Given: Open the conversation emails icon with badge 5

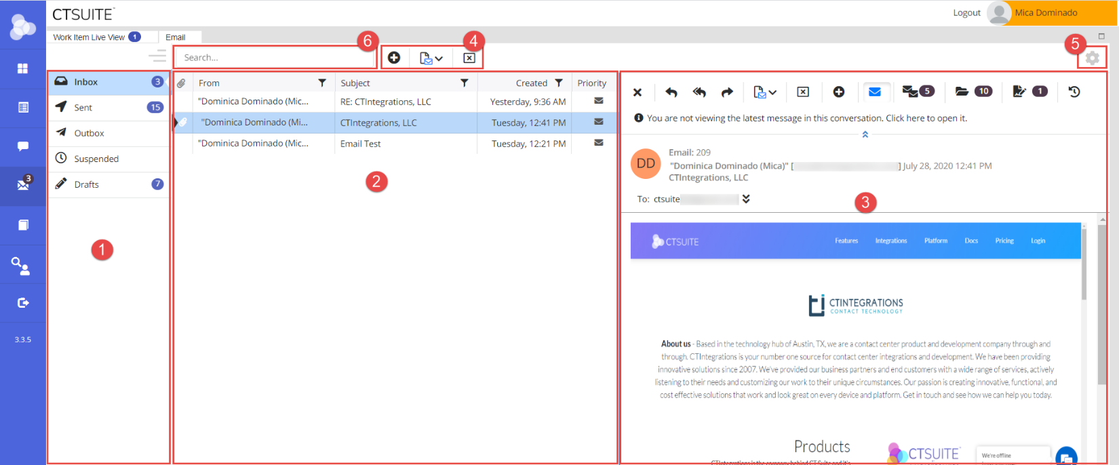Looking at the screenshot, I should [x=918, y=92].
